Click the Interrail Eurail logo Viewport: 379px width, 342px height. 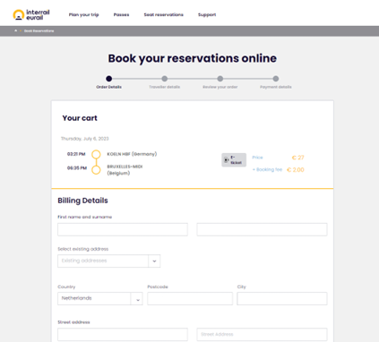pos(31,14)
